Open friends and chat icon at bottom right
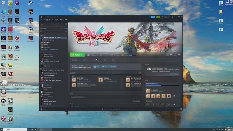This screenshot has height=131, width=233. (x=181, y=109)
